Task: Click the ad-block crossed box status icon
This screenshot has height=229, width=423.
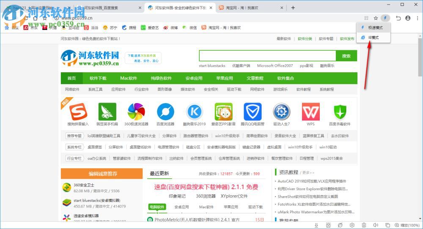Action: (328, 225)
